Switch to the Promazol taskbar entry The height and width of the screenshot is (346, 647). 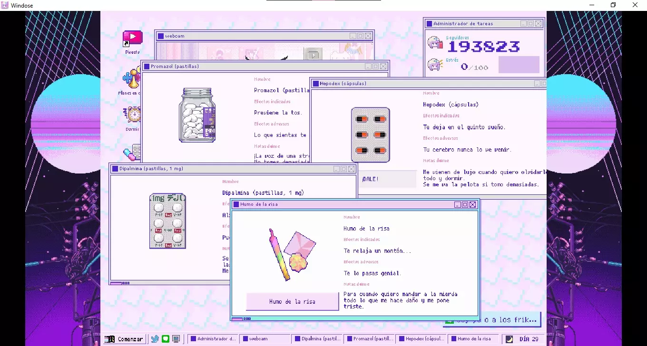[x=370, y=339]
